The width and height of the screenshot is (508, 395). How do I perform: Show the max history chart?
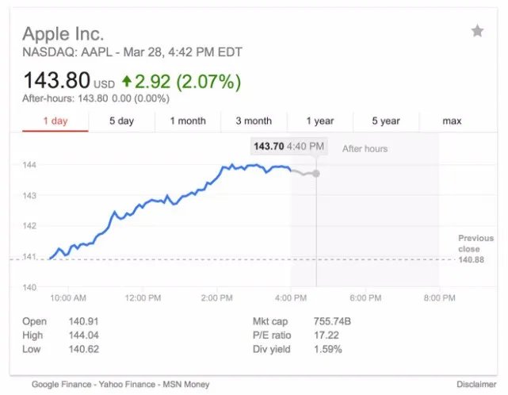452,121
